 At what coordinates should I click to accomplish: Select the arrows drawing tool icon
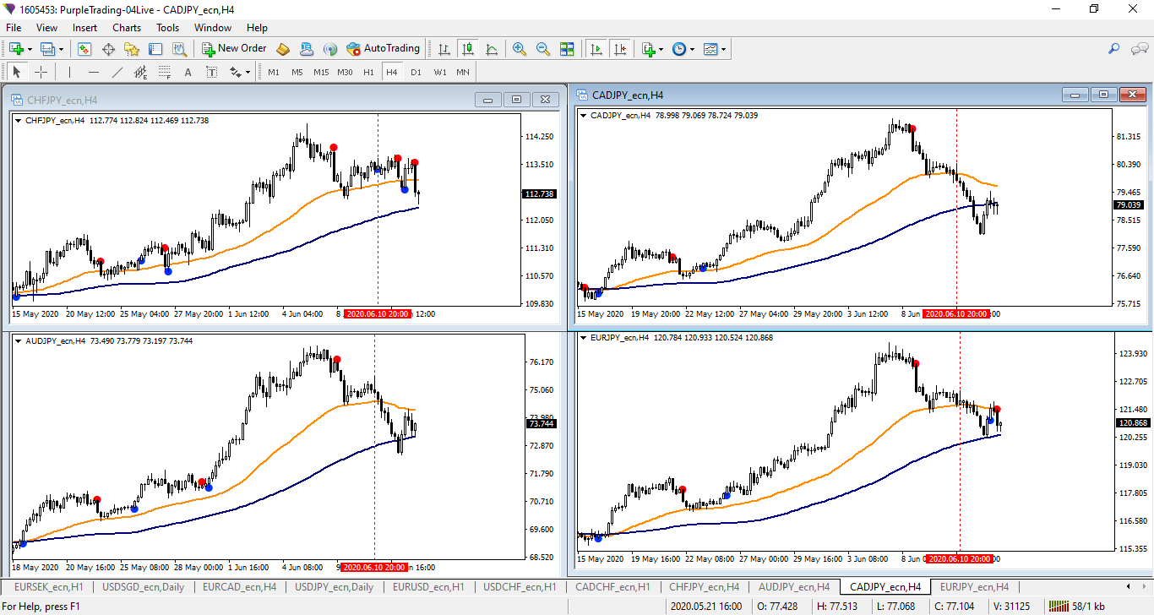[x=235, y=72]
